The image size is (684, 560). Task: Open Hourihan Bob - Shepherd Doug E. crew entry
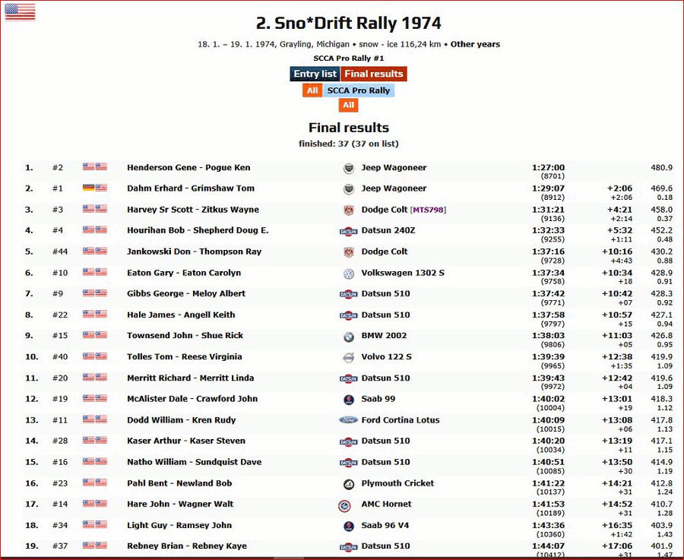(198, 230)
